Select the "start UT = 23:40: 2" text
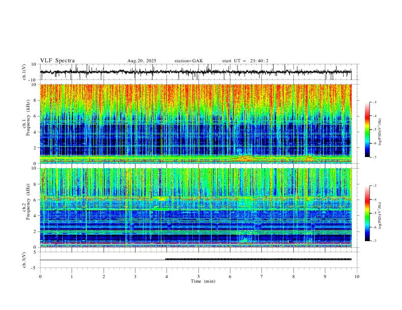The width and height of the screenshot is (402, 310). 245,61
